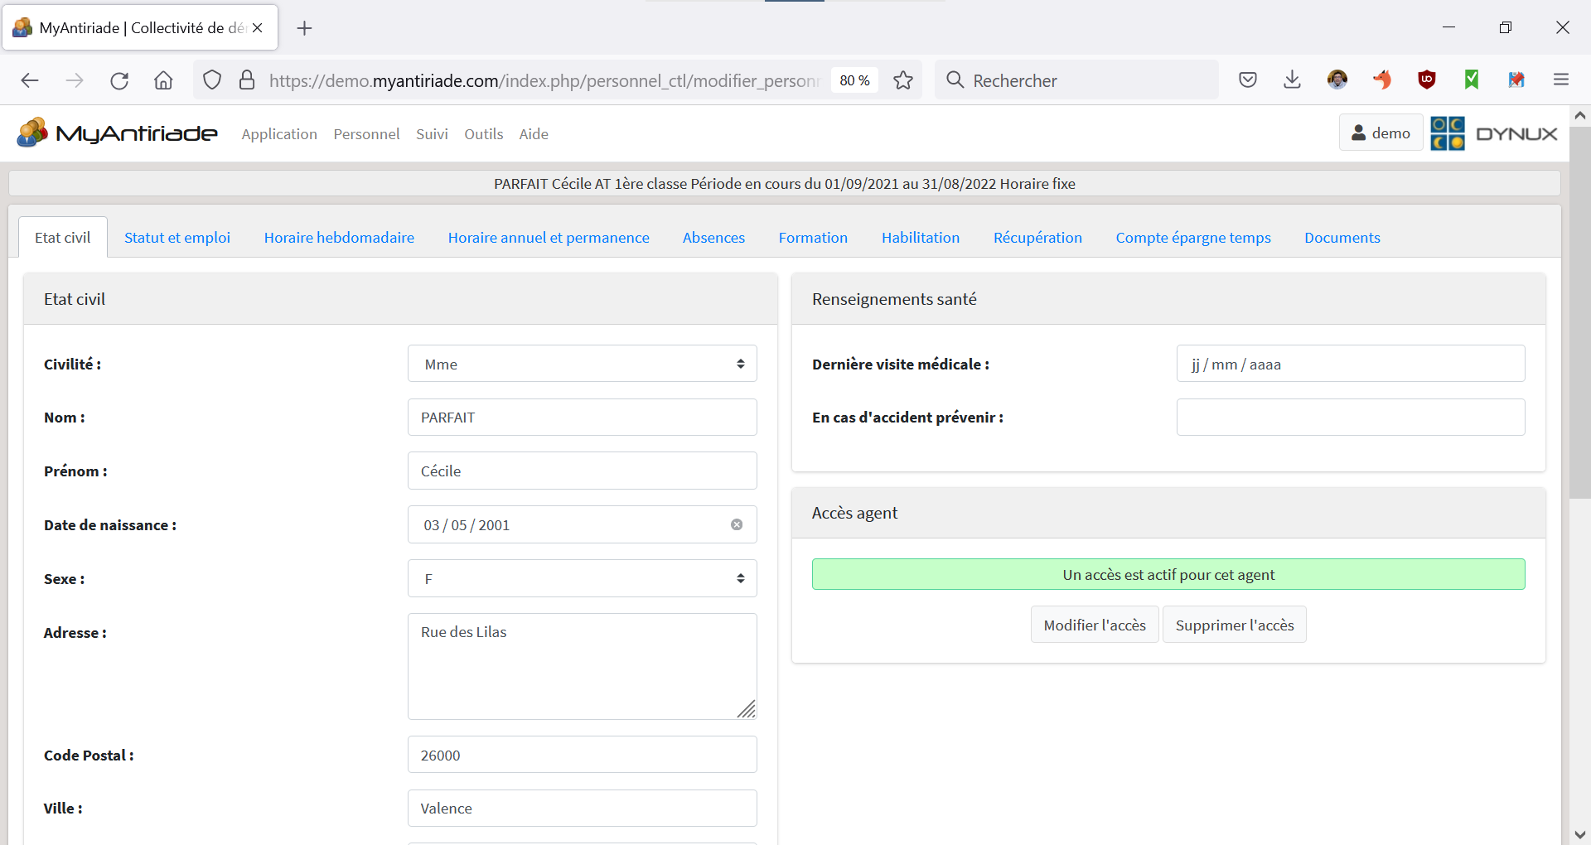Click the Rechercher search box
Screen dimensions: 1591x845
(x=1076, y=80)
